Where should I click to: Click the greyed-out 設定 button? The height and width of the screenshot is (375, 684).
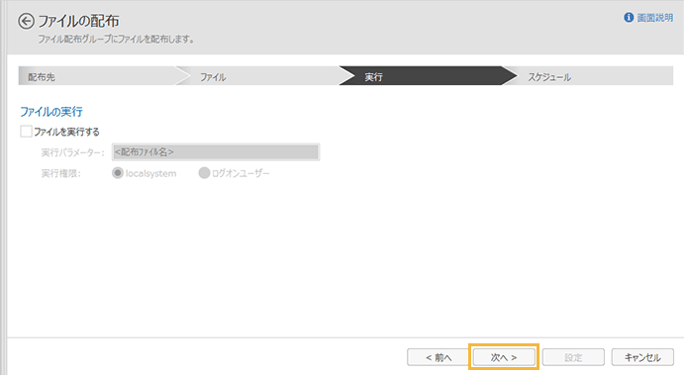[573, 357]
